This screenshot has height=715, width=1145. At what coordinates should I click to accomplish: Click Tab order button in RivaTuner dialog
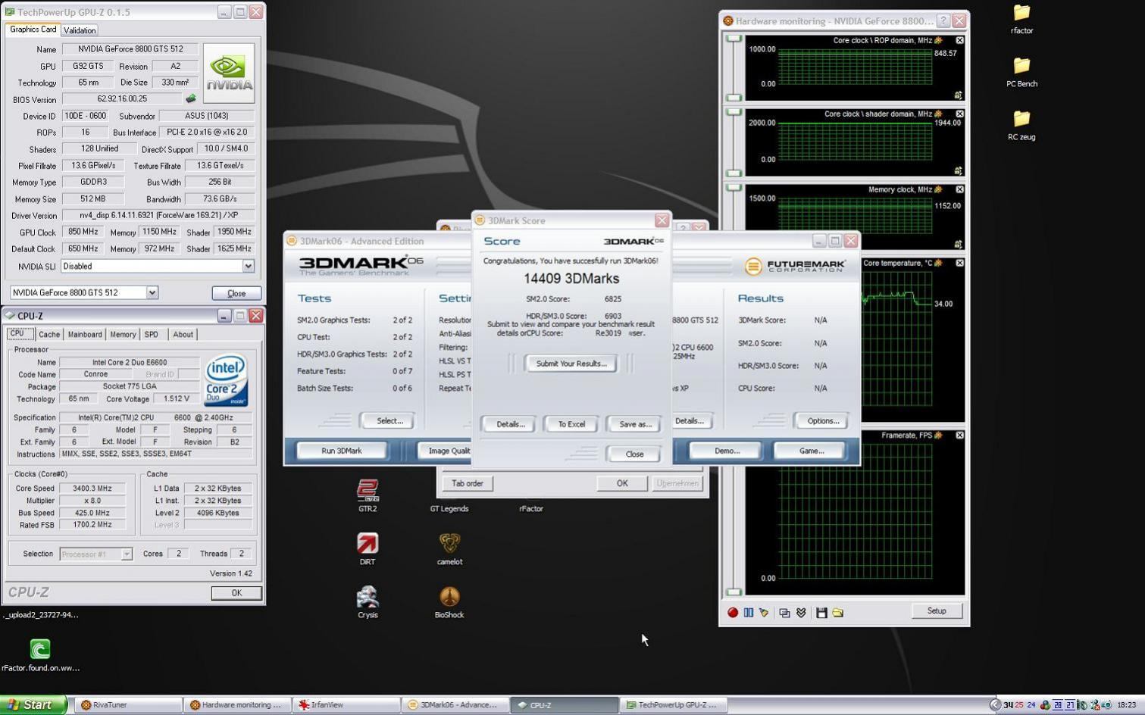tap(468, 483)
